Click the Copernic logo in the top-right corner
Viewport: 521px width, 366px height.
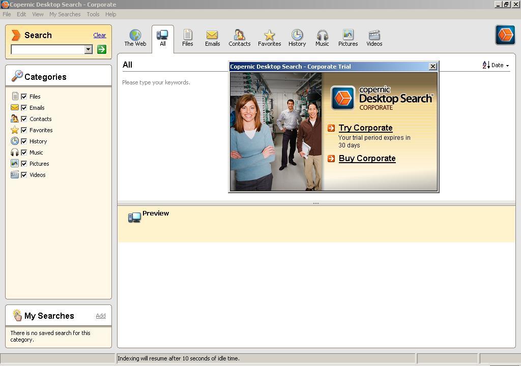tap(505, 35)
